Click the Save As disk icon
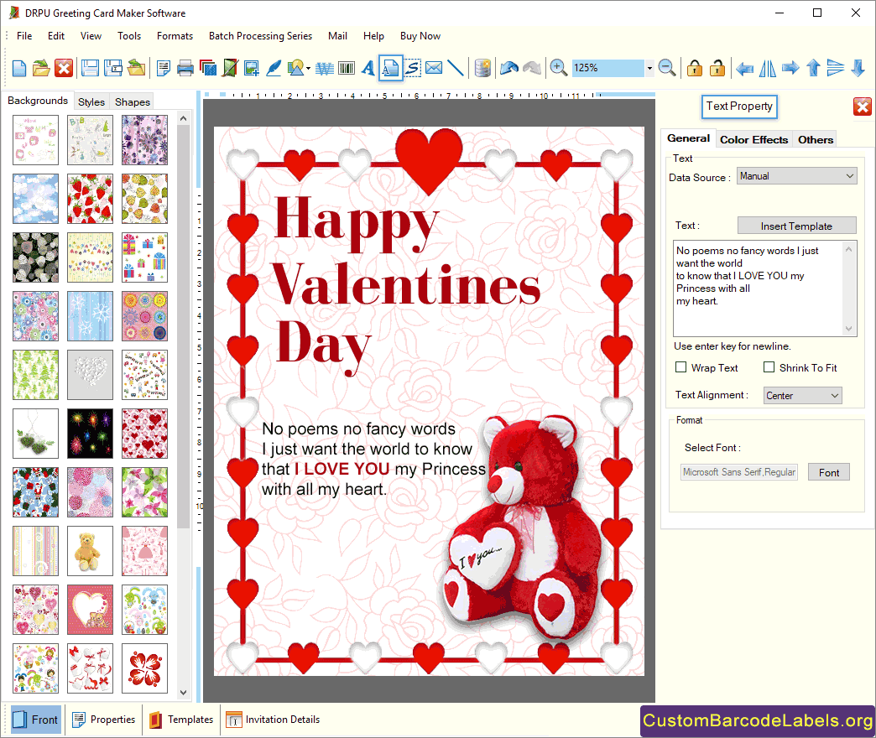This screenshot has width=876, height=738. pos(113,68)
